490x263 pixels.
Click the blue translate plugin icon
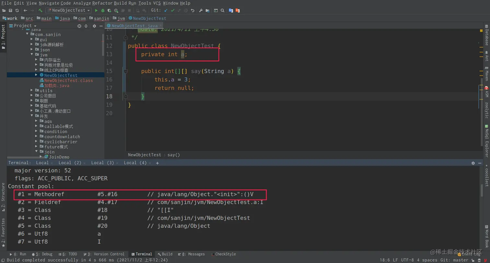231,10
